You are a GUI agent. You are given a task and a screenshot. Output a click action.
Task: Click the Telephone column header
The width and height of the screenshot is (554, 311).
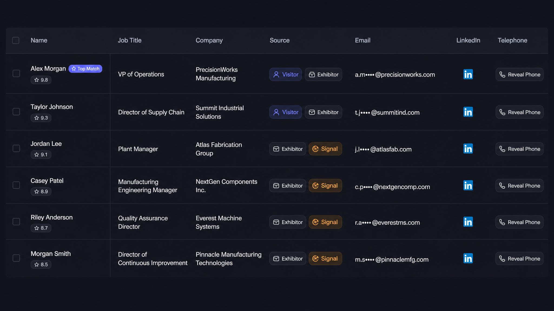[x=512, y=40]
